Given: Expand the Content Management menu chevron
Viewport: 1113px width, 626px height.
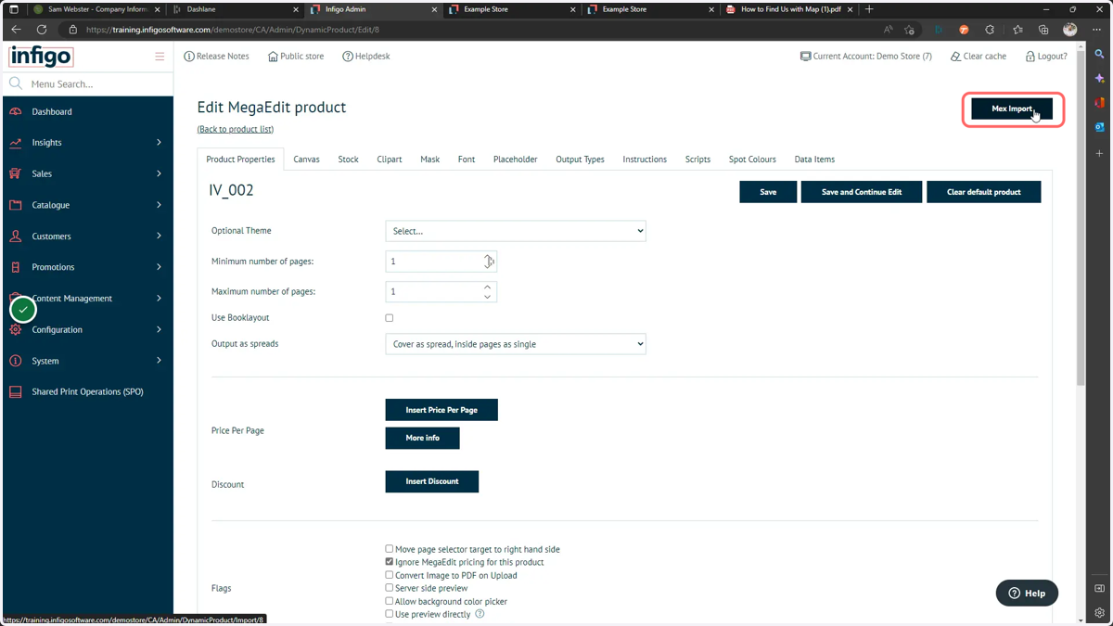Looking at the screenshot, I should (x=159, y=299).
